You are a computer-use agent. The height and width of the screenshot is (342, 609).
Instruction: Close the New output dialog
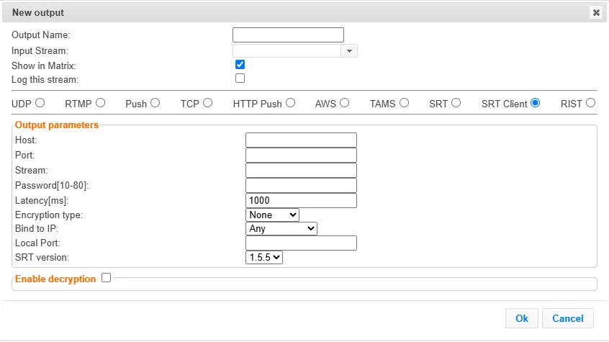pos(596,12)
